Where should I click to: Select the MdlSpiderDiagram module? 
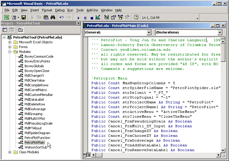coord(37,133)
